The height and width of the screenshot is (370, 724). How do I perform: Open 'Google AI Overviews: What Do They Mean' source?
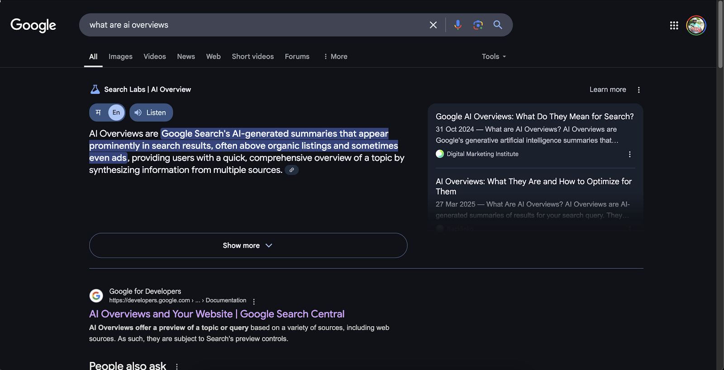click(535, 117)
